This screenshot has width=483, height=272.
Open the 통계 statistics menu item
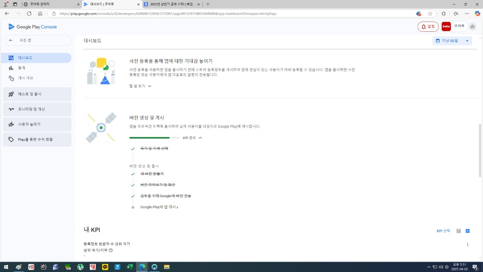pyautogui.click(x=22, y=68)
